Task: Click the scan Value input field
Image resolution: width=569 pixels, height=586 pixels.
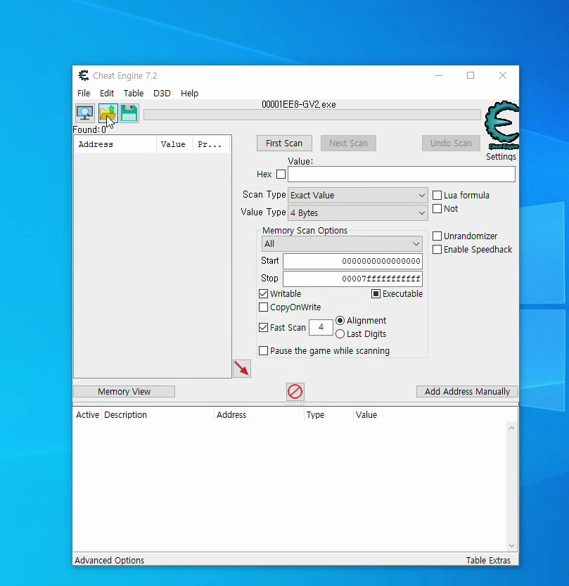Action: click(x=402, y=174)
